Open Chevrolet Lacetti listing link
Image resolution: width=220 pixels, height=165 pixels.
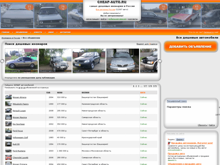pos(21,157)
